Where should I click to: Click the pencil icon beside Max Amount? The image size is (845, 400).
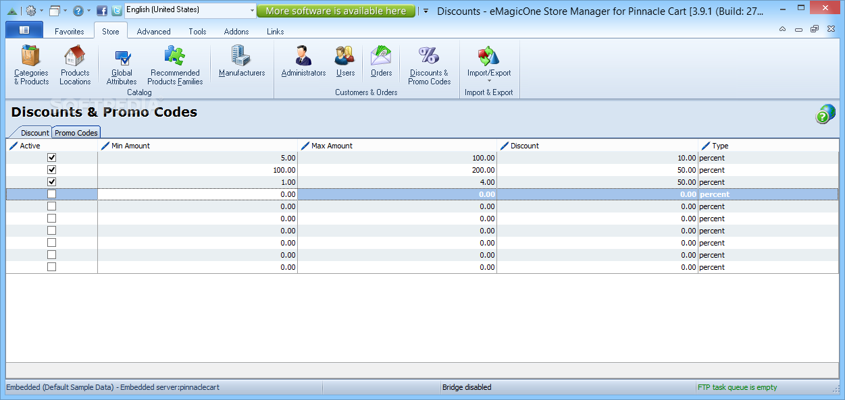305,146
